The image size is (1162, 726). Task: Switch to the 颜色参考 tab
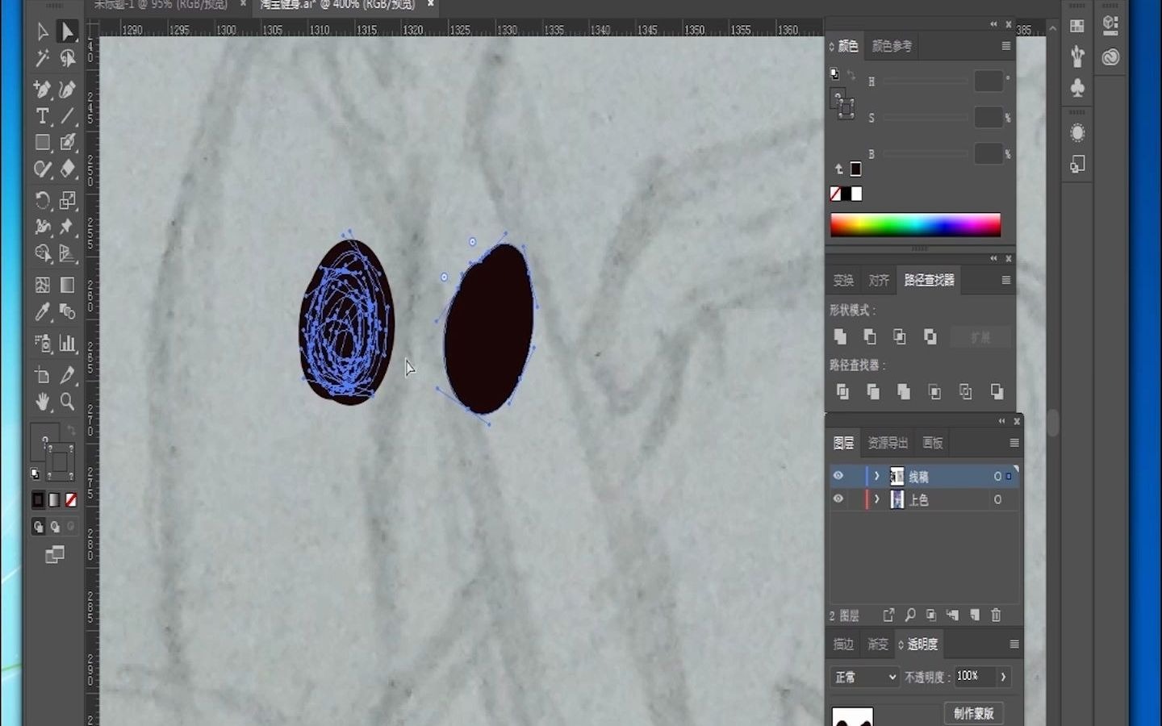click(x=892, y=46)
